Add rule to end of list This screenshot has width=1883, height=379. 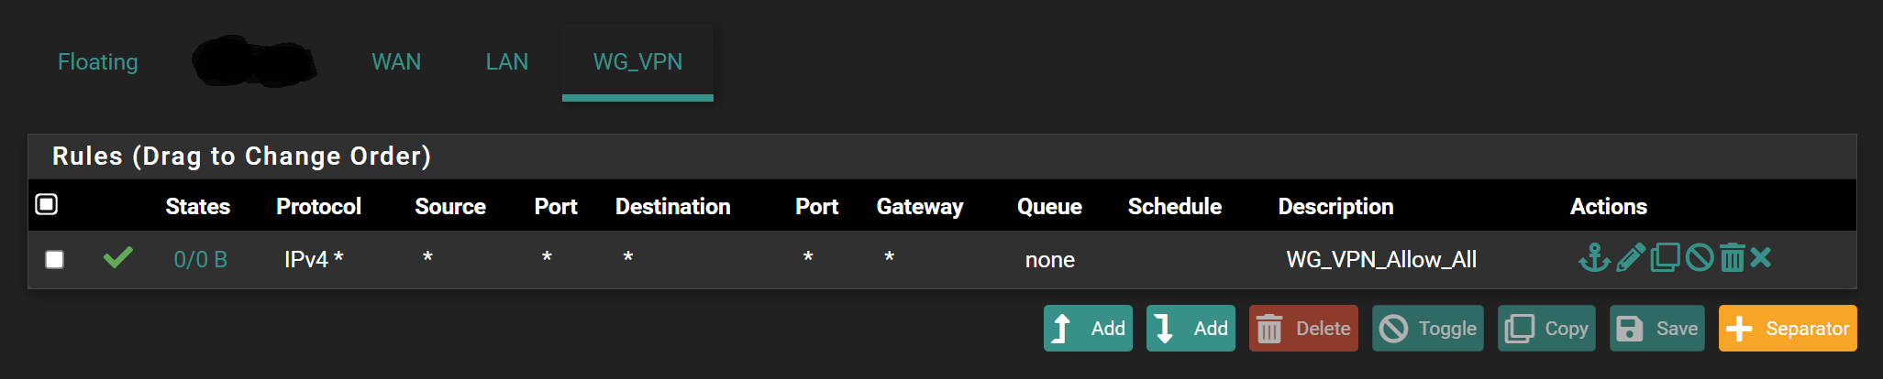pyautogui.click(x=1191, y=329)
